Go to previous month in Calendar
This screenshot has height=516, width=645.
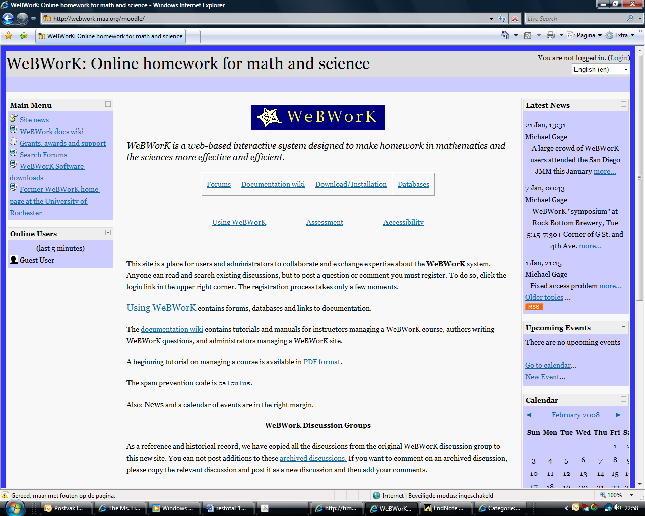[529, 415]
